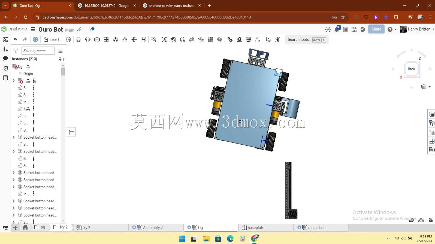
Task: Open a new browser tab with plus
Action: coord(209,5)
